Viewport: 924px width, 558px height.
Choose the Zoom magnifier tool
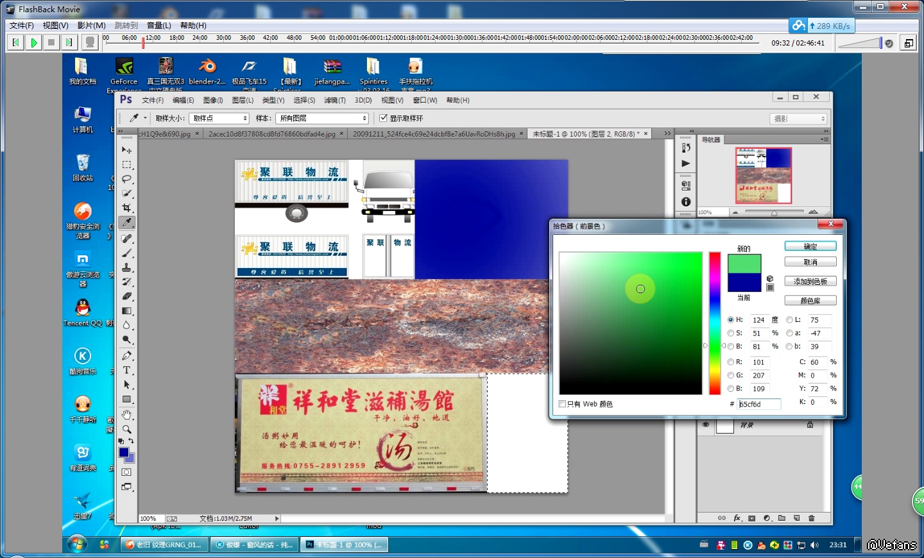[x=126, y=429]
